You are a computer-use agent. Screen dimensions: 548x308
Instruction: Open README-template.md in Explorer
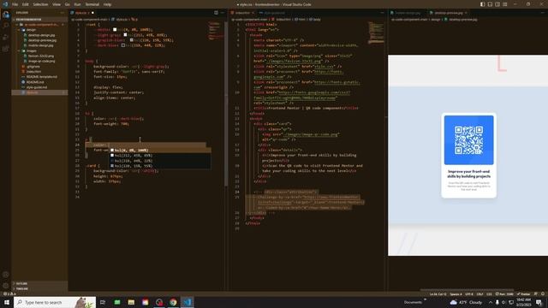click(42, 77)
